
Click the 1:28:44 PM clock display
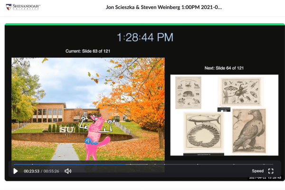point(145,38)
